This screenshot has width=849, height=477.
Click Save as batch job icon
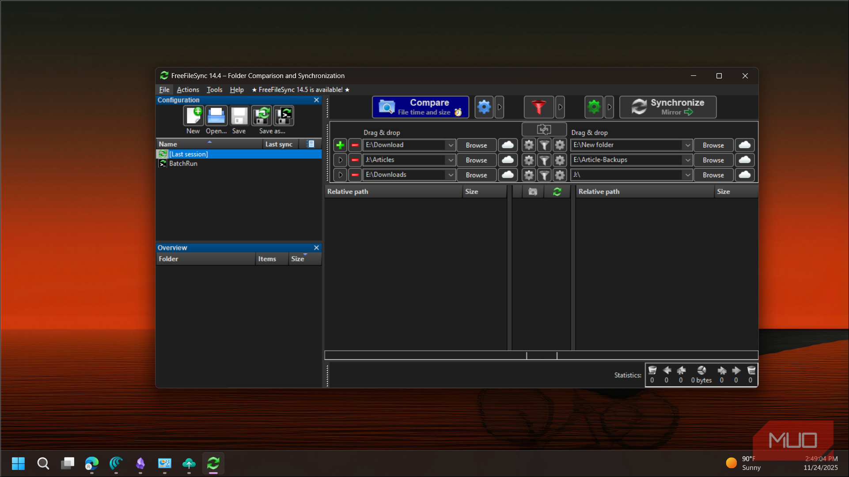pyautogui.click(x=284, y=116)
